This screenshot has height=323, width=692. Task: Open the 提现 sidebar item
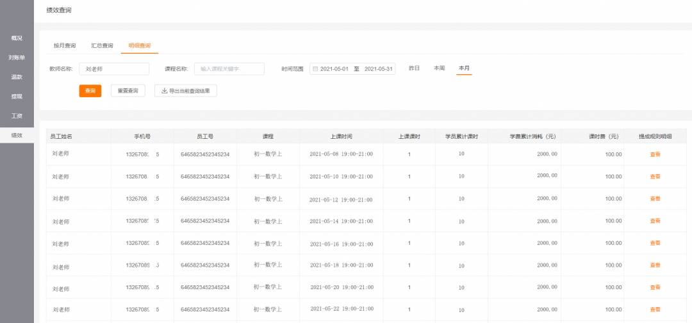click(17, 97)
